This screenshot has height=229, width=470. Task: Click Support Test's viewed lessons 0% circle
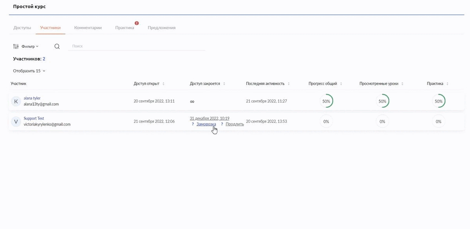tap(382, 121)
